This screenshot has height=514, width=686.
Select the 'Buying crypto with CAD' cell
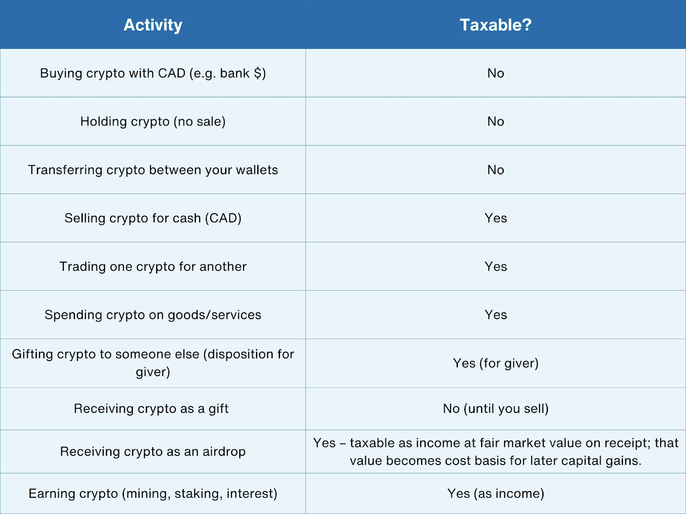click(153, 73)
